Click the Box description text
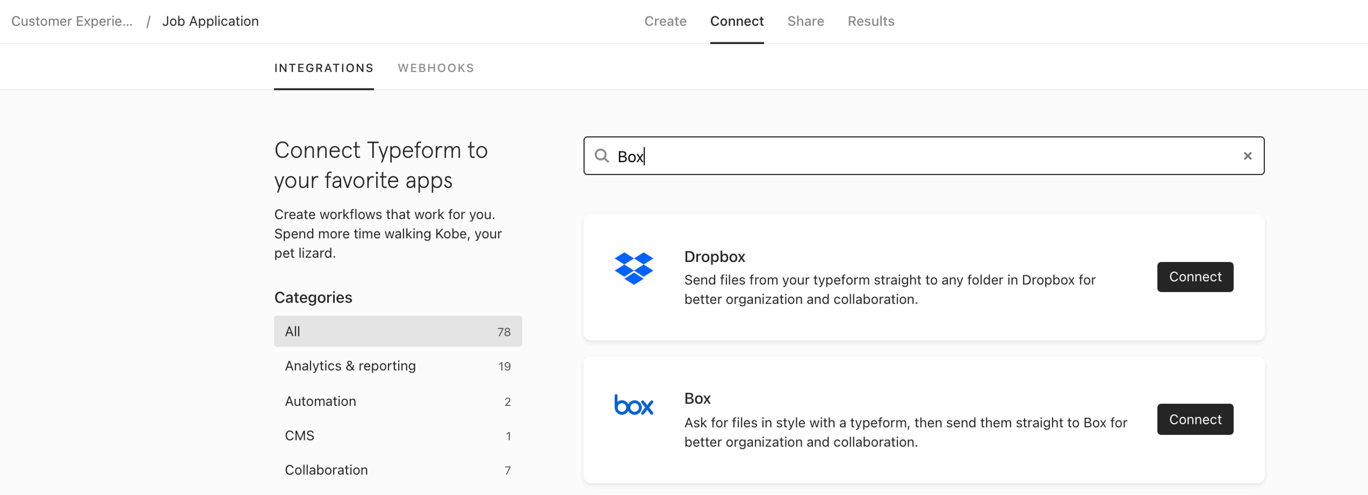The width and height of the screenshot is (1368, 495). [x=905, y=432]
